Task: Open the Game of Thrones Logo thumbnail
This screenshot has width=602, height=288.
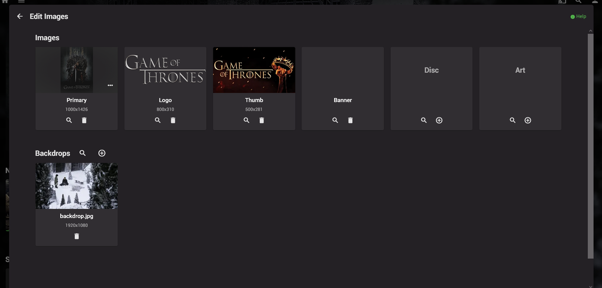Action: (166, 70)
